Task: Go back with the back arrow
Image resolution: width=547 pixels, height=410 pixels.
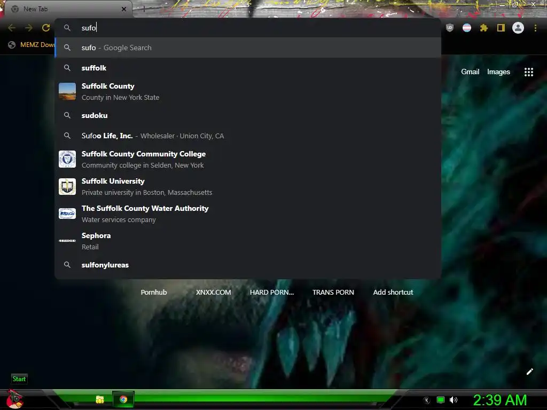Action: click(12, 28)
